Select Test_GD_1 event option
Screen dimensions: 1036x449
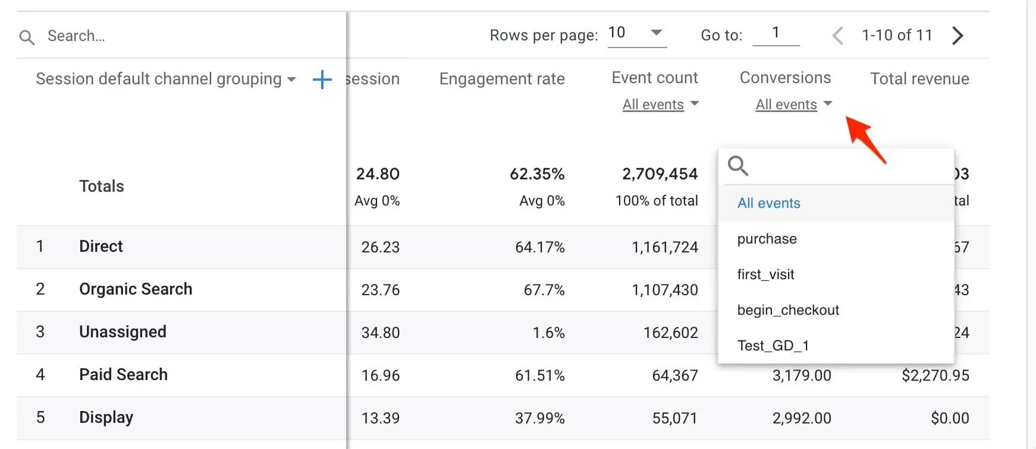click(773, 346)
